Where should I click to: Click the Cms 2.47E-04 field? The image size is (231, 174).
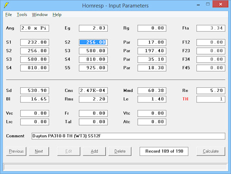(x=93, y=90)
